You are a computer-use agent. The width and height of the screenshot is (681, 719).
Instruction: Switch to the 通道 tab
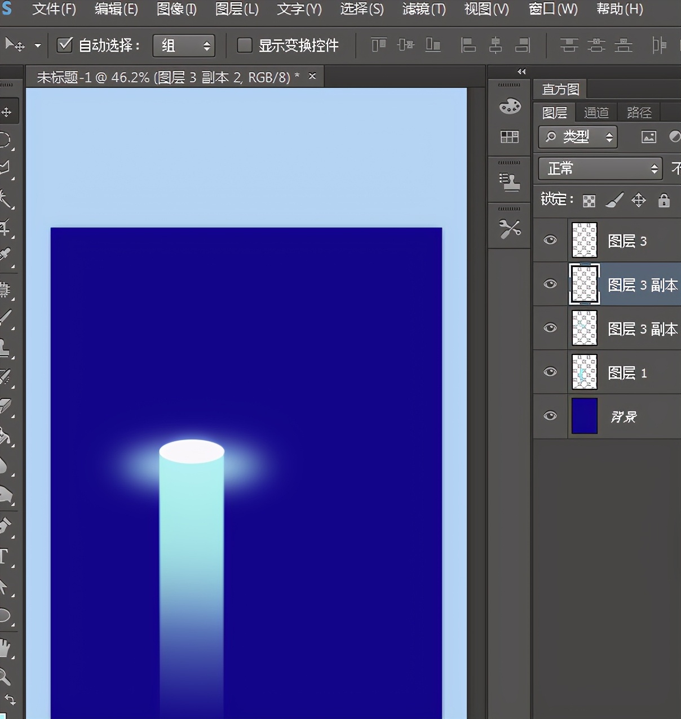596,113
